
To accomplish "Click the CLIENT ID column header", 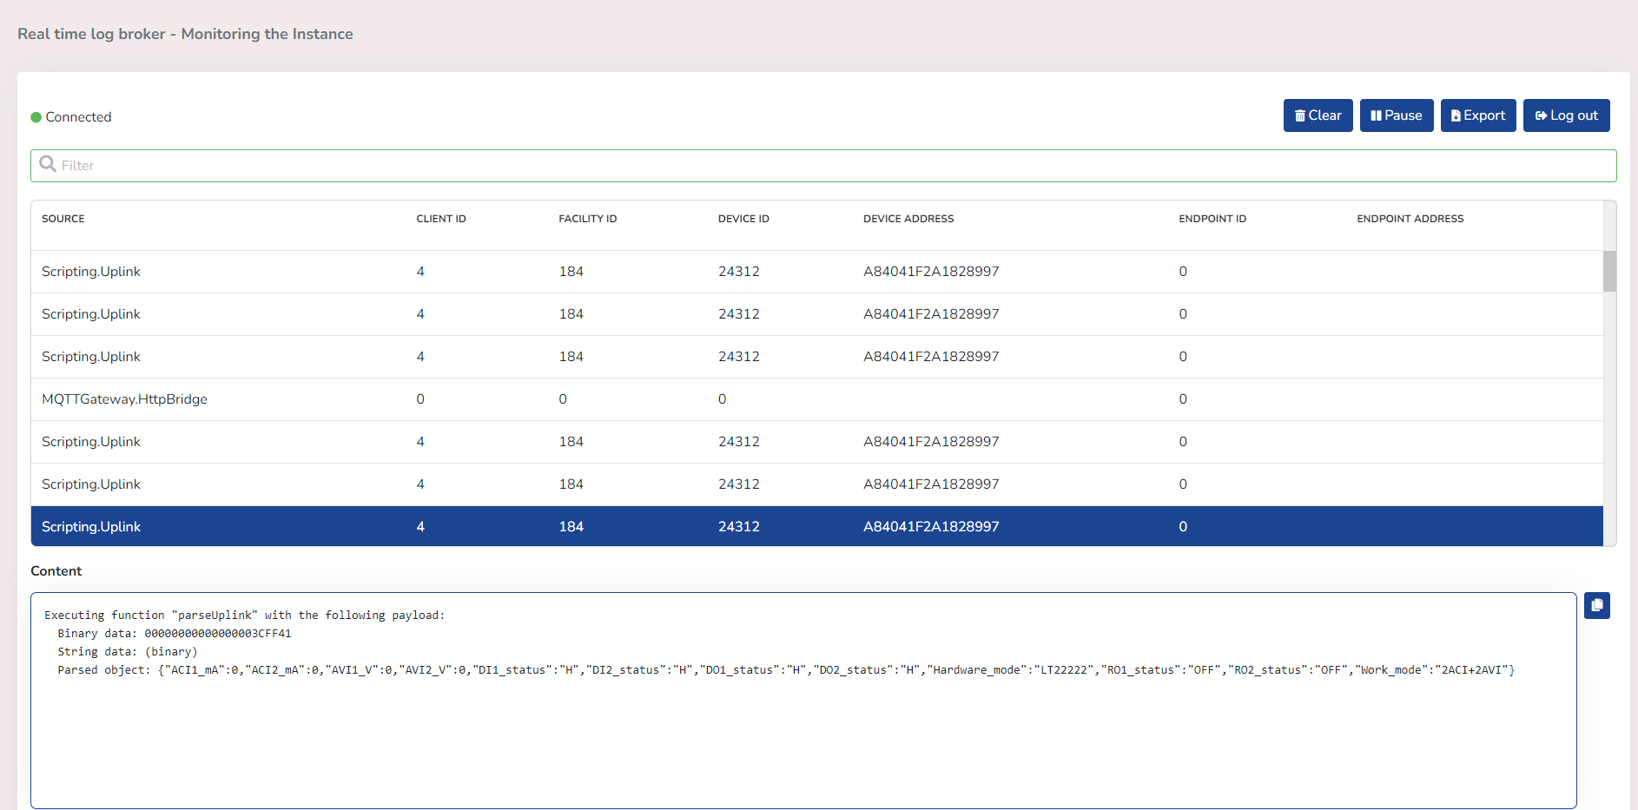I will (441, 219).
